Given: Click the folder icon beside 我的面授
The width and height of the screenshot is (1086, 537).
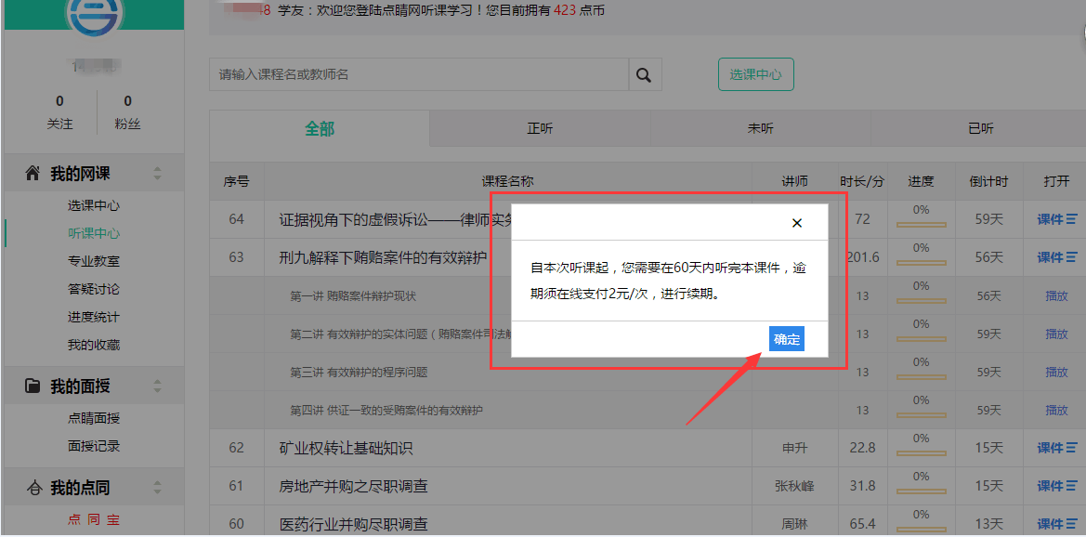Looking at the screenshot, I should point(33,386).
